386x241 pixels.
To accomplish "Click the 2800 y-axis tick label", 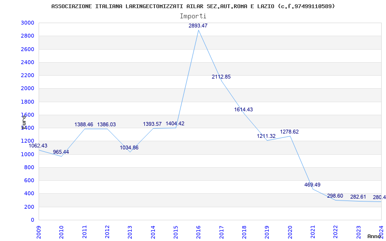I will 28,36.
